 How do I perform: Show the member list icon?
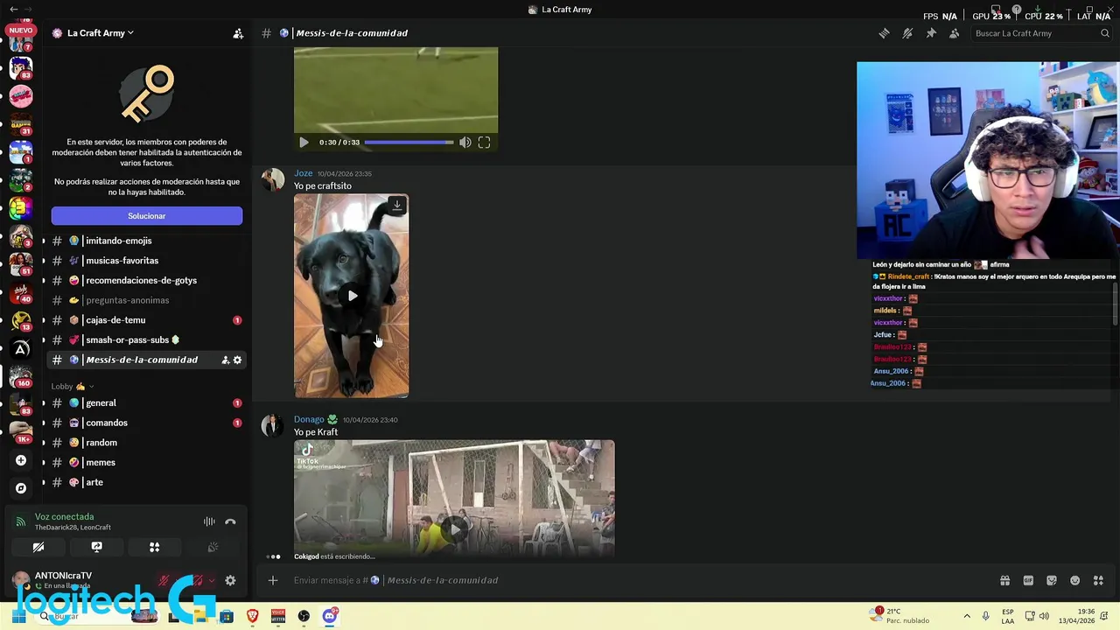954,33
